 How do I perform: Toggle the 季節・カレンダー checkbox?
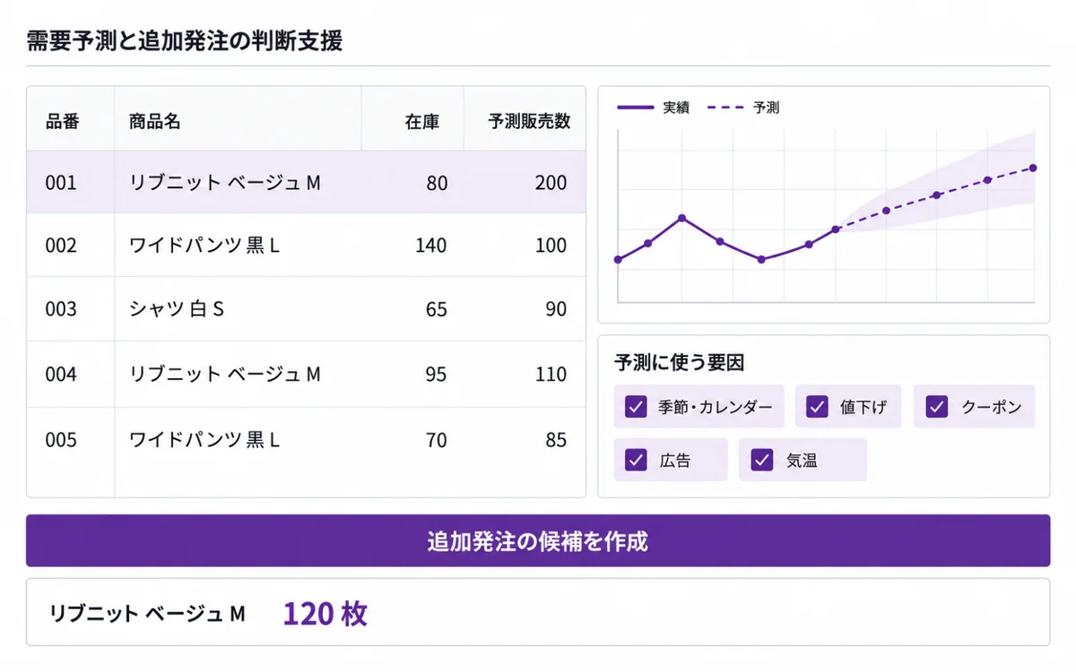point(636,407)
